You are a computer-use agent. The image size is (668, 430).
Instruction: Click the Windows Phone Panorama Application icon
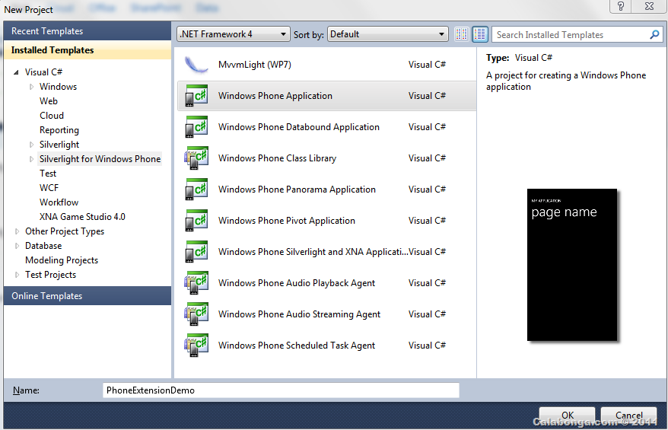(196, 190)
